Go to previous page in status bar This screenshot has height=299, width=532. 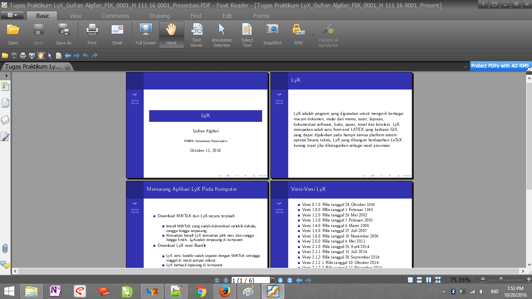tap(226, 280)
